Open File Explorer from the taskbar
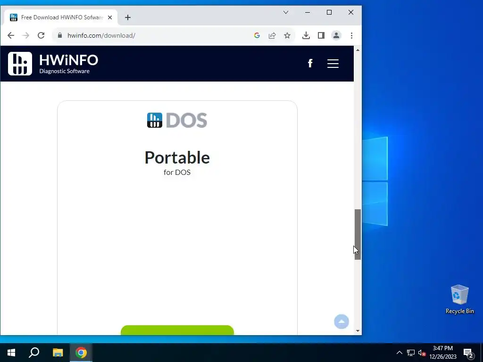The image size is (483, 362). click(58, 353)
